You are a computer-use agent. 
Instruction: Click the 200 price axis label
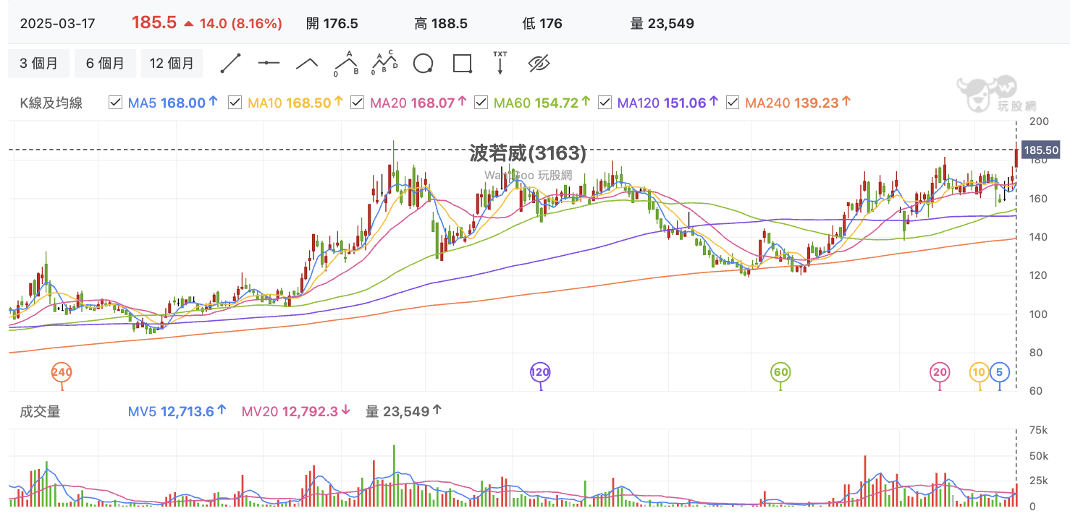pyautogui.click(x=1039, y=121)
